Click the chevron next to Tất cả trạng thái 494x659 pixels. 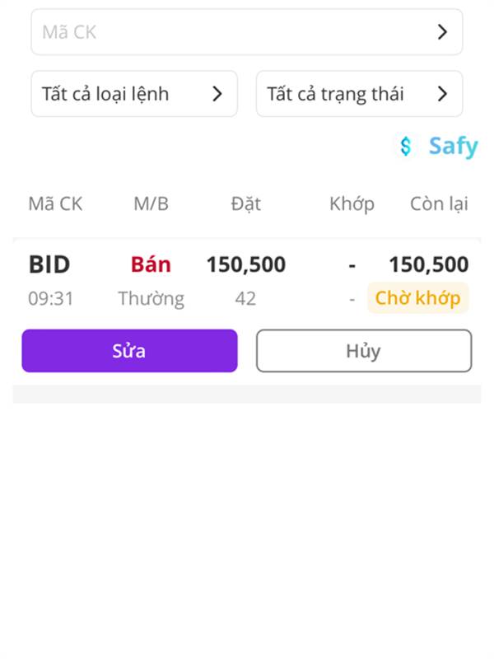pos(442,94)
